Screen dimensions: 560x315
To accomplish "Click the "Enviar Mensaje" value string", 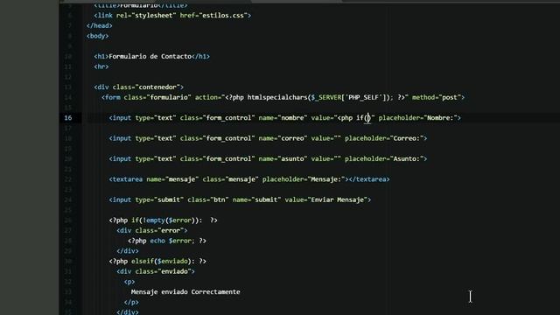I will tap(339, 200).
